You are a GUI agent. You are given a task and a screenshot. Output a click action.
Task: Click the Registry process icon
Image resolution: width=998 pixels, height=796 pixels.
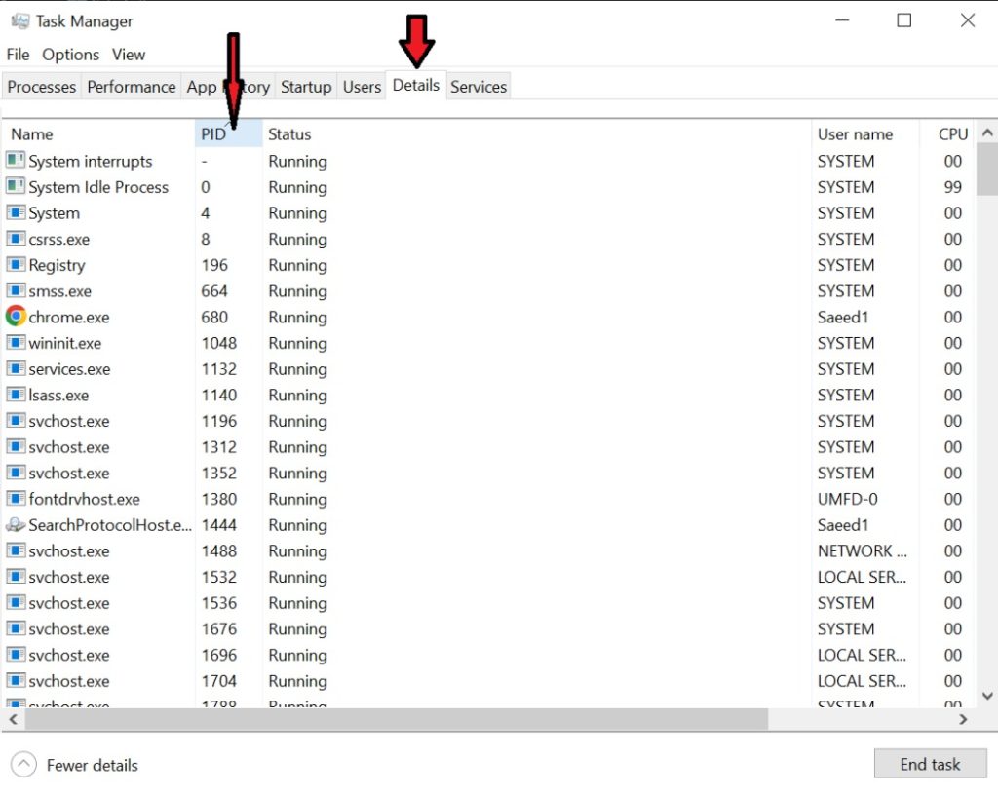coord(16,265)
